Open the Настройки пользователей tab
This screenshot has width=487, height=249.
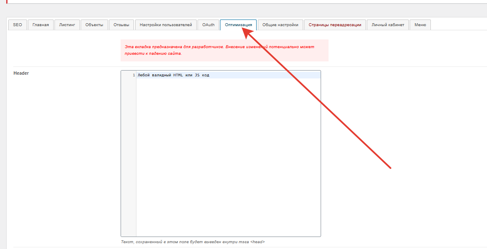pyautogui.click(x=166, y=25)
